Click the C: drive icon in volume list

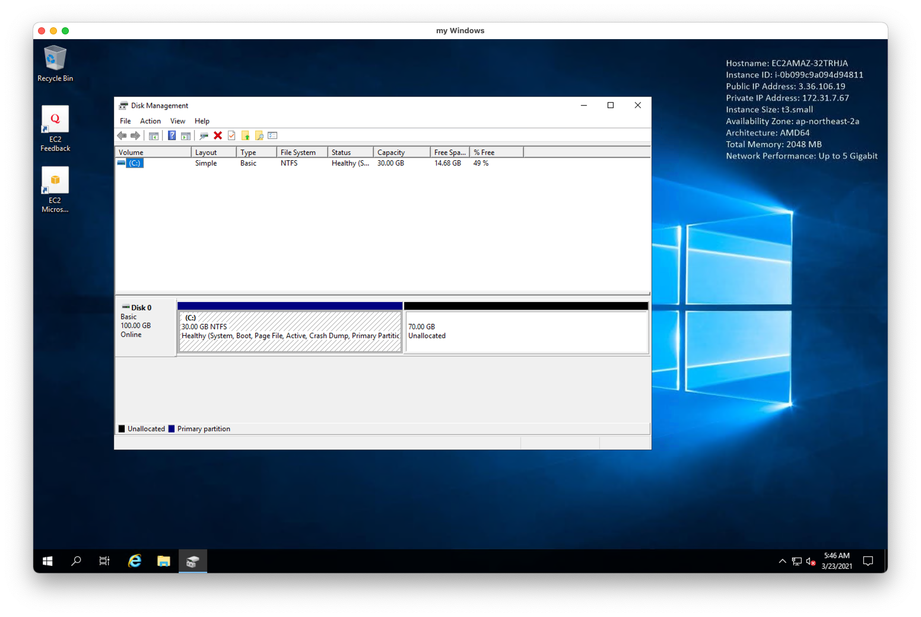[122, 163]
